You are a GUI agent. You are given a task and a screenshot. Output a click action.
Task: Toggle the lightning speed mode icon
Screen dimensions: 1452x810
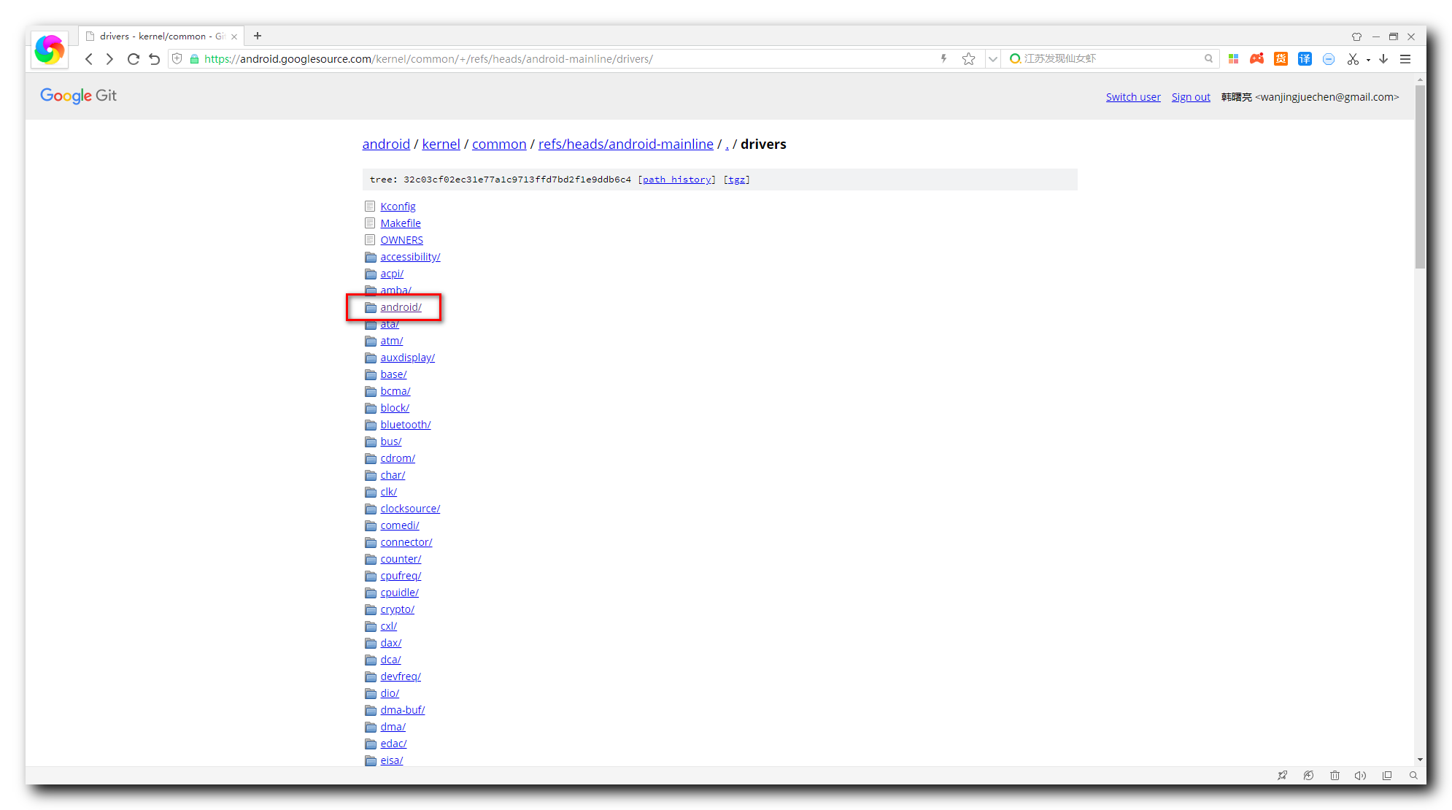pos(943,58)
